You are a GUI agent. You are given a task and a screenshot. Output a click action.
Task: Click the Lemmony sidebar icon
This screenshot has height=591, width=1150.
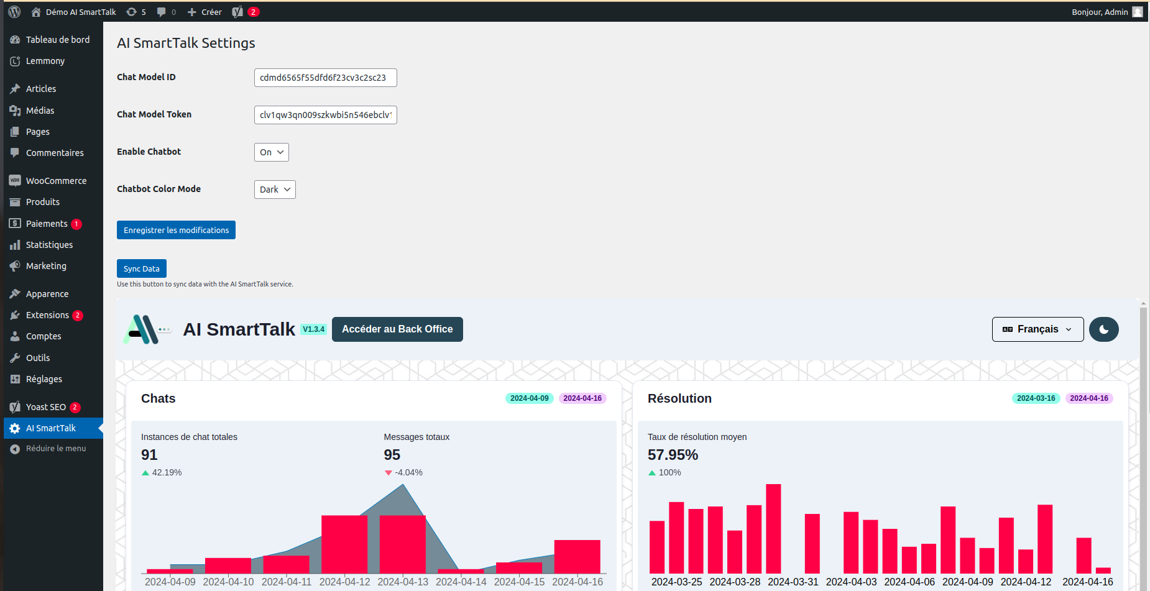click(15, 61)
